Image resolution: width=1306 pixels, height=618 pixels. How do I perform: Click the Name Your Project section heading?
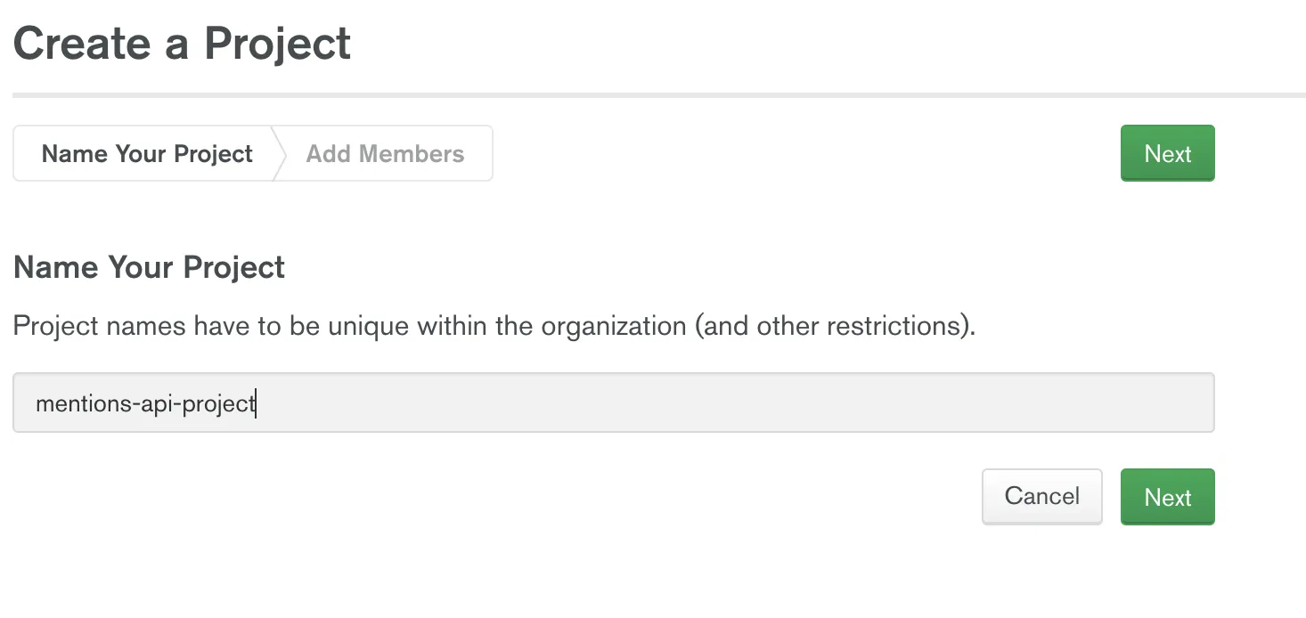pyautogui.click(x=149, y=267)
